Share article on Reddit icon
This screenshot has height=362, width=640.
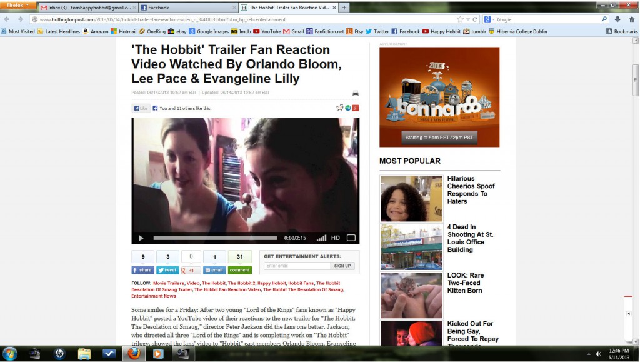click(x=339, y=108)
